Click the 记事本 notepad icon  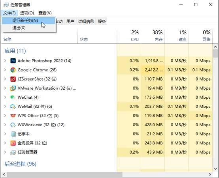tap(13, 134)
